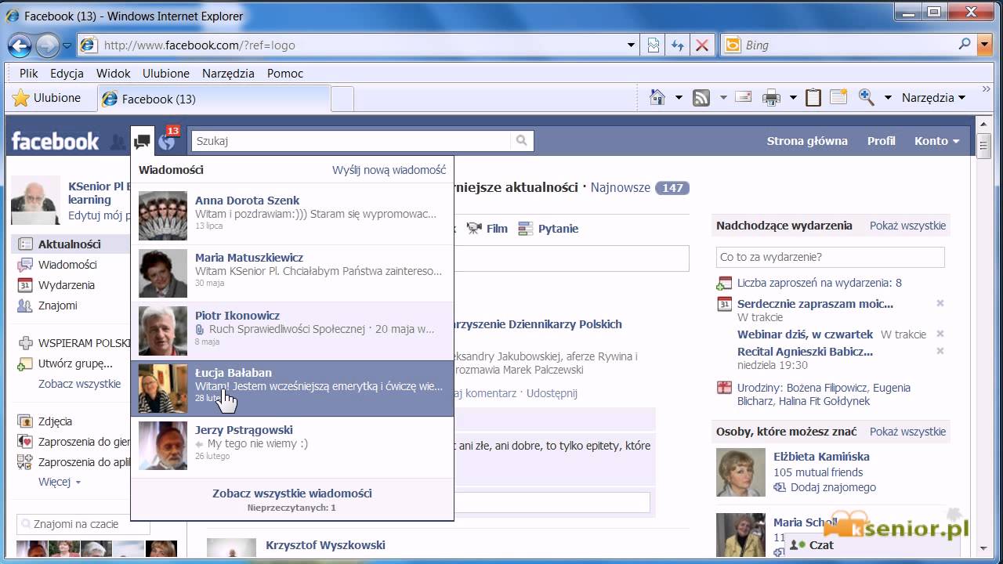Click the compatibility view icon in address bar
The height and width of the screenshot is (564, 1003).
654,45
